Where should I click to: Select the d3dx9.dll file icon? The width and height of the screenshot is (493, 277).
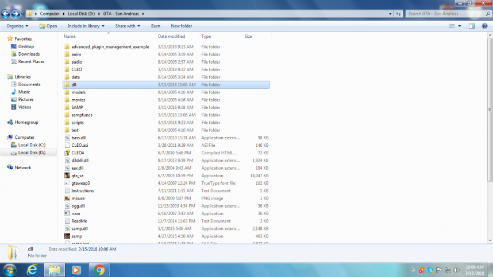pyautogui.click(x=67, y=161)
